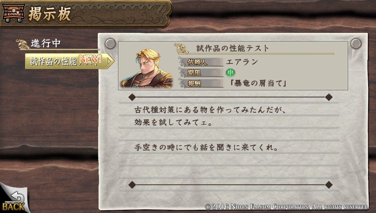Click the ornament icon beside 進行中
This screenshot has height=213, width=376.
click(x=23, y=44)
